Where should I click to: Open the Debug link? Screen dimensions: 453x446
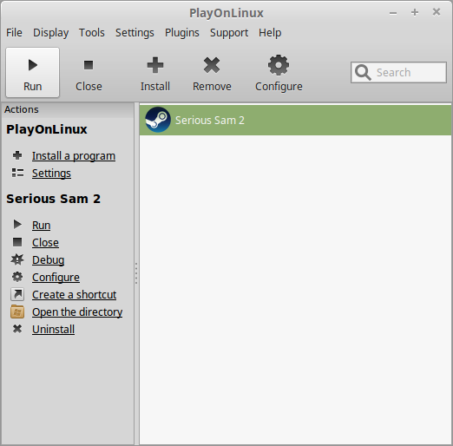pos(49,260)
